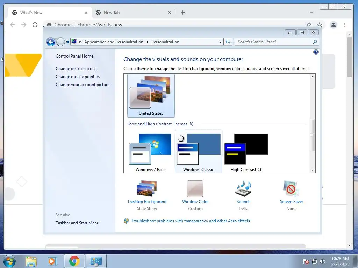Click the Window Color link text
Screen dimensions: 358x268
click(195, 202)
